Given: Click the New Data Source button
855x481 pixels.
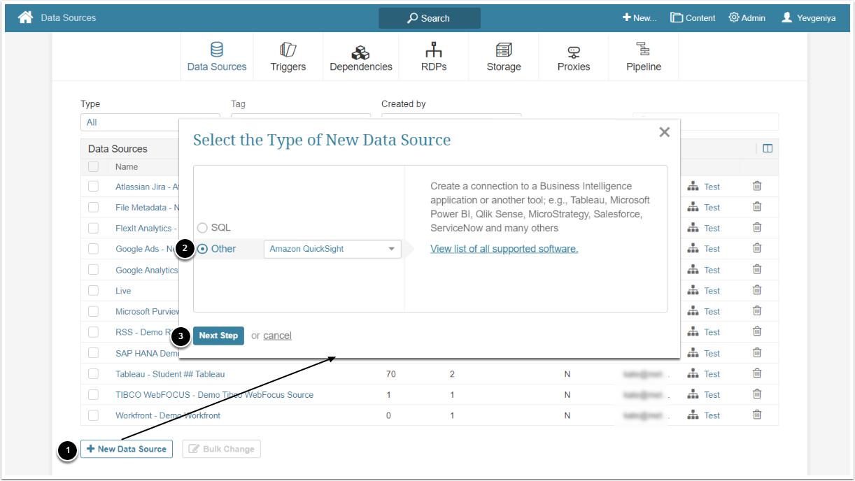Looking at the screenshot, I should click(127, 449).
